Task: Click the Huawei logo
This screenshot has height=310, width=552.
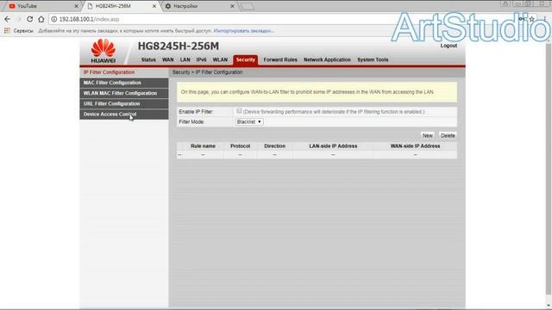Action: tap(103, 52)
